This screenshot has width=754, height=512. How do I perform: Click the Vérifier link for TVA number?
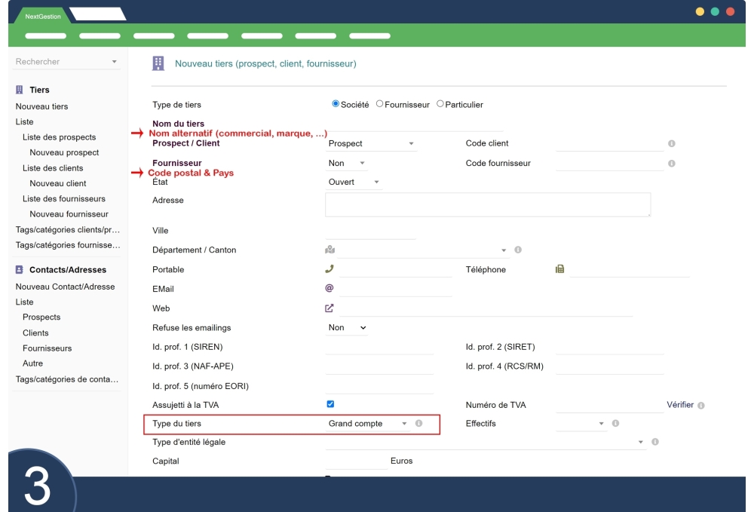click(679, 405)
